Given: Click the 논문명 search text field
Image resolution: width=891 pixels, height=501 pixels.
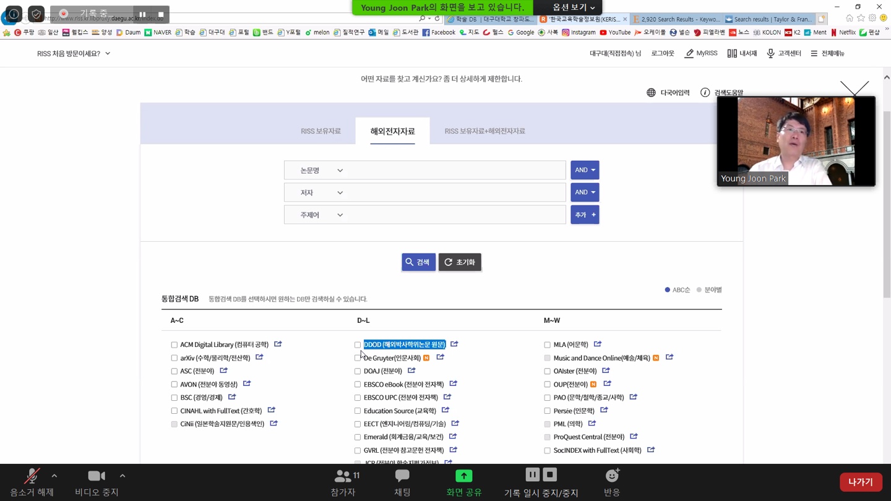Looking at the screenshot, I should click(456, 170).
